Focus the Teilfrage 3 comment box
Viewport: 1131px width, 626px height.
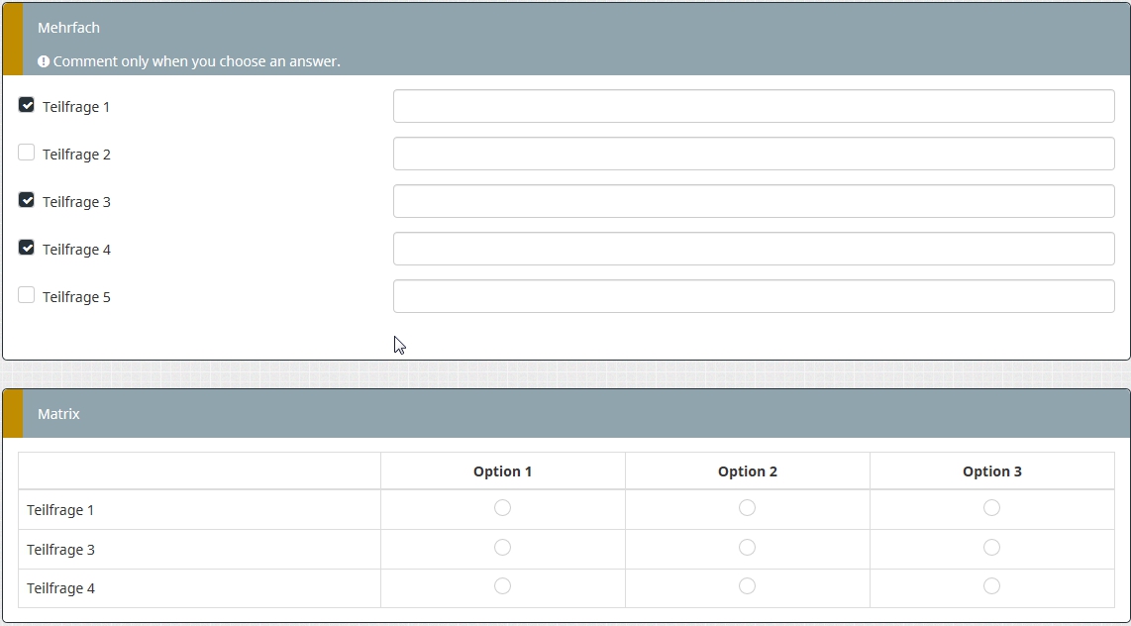click(754, 201)
